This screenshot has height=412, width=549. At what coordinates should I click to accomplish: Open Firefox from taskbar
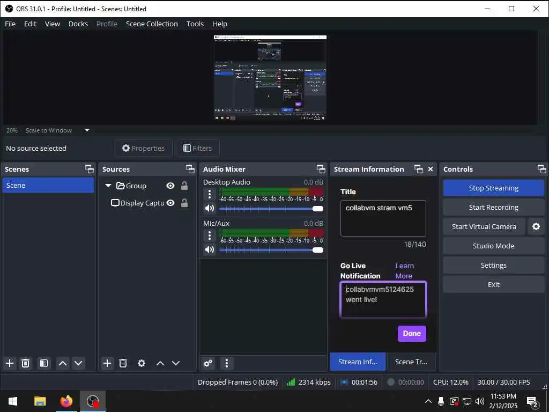66,401
